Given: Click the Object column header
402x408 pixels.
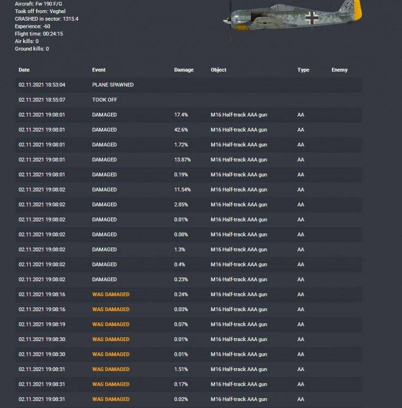Looking at the screenshot, I should click(218, 70).
